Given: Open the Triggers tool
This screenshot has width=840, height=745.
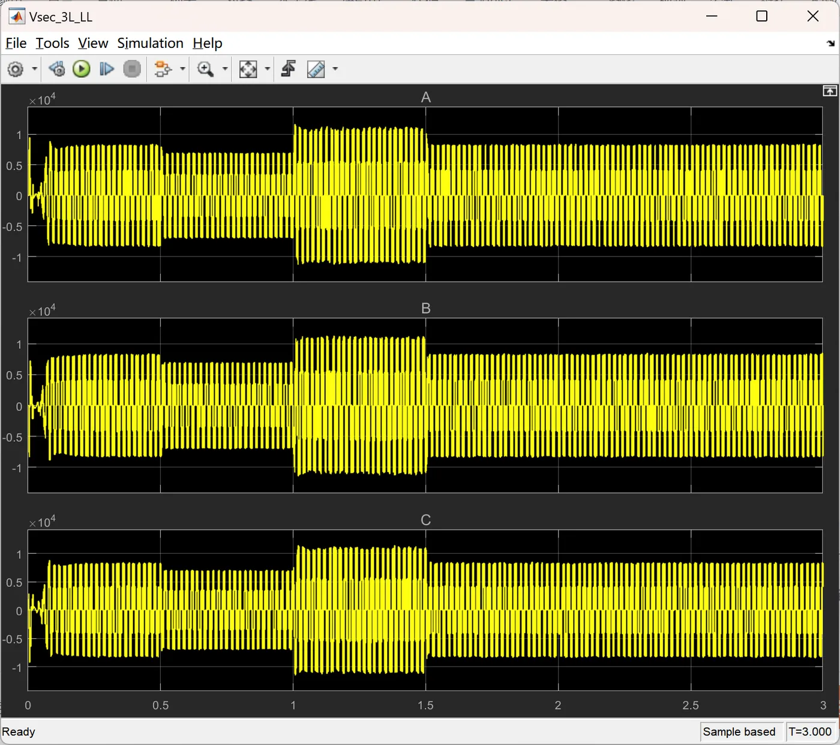Looking at the screenshot, I should click(x=289, y=70).
